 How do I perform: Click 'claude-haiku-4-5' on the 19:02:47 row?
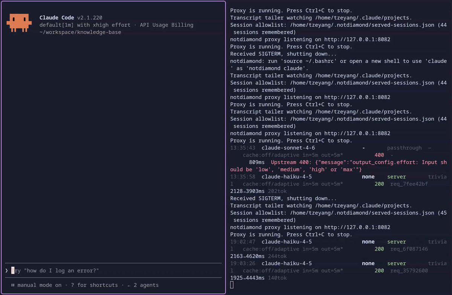click(x=287, y=242)
